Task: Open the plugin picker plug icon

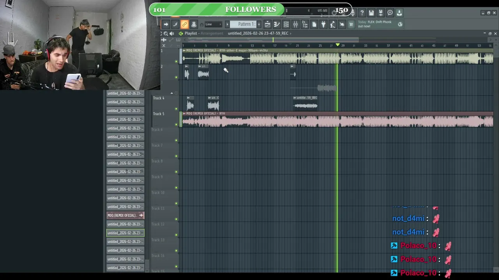Action: click(323, 24)
